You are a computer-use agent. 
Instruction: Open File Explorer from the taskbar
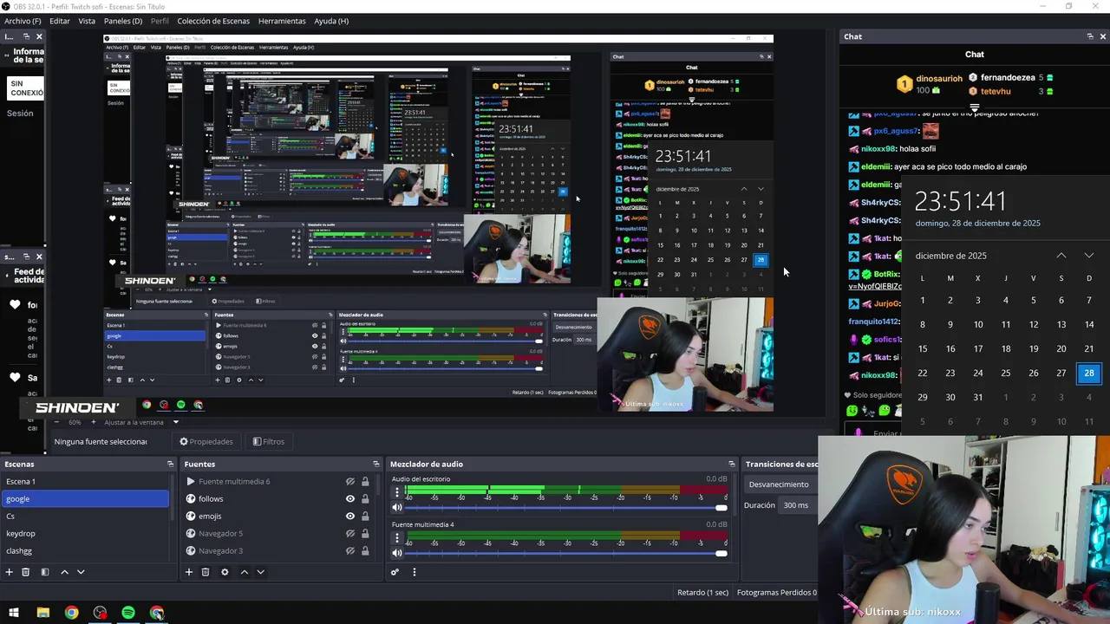coord(42,613)
